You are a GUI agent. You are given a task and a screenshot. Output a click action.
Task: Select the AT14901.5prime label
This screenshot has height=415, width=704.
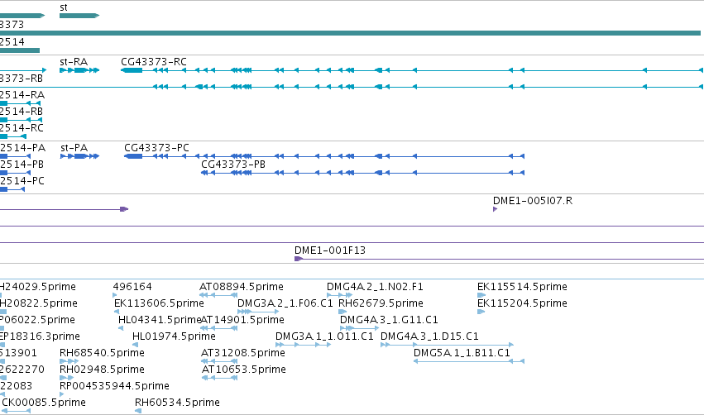(x=242, y=320)
